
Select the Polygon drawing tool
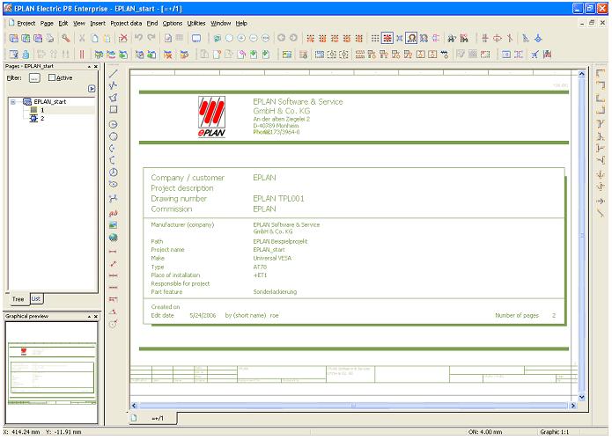tap(114, 97)
